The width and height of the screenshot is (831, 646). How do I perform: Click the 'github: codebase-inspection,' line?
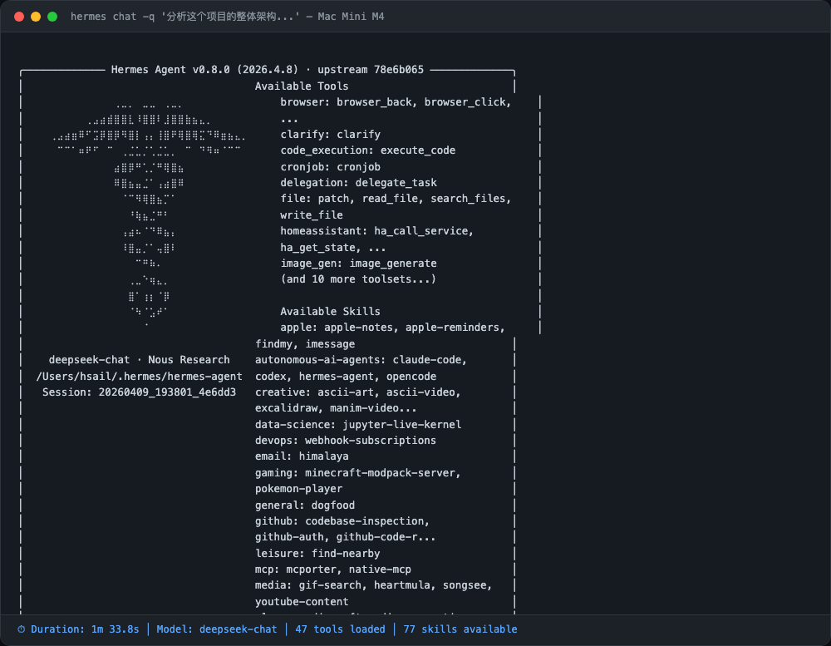[342, 520]
